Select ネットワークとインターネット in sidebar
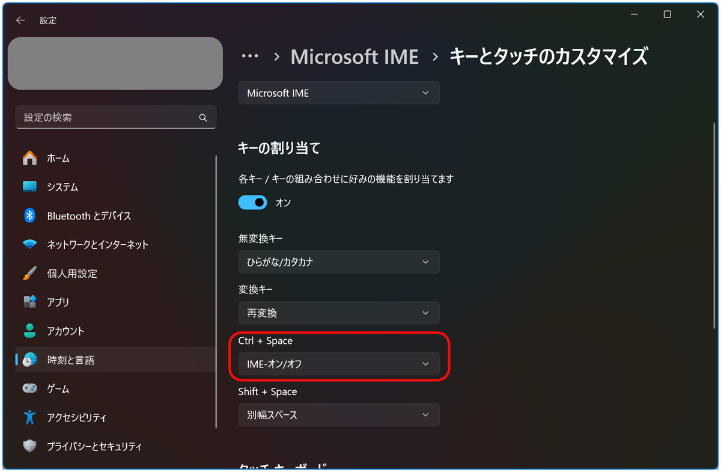721x472 pixels. pos(115,245)
